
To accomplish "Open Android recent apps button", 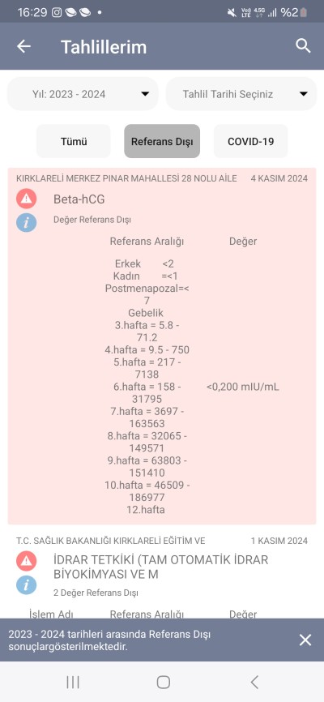I will [73, 683].
